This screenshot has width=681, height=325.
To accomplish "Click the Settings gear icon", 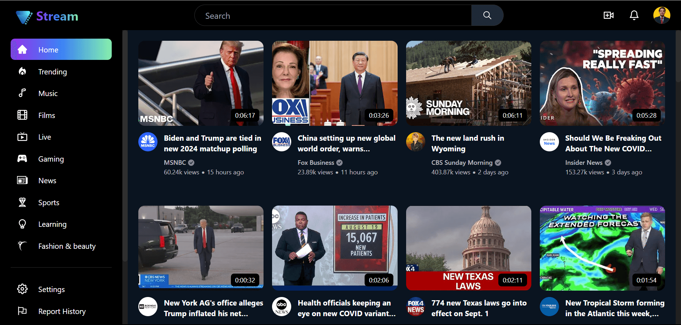I will click(22, 289).
